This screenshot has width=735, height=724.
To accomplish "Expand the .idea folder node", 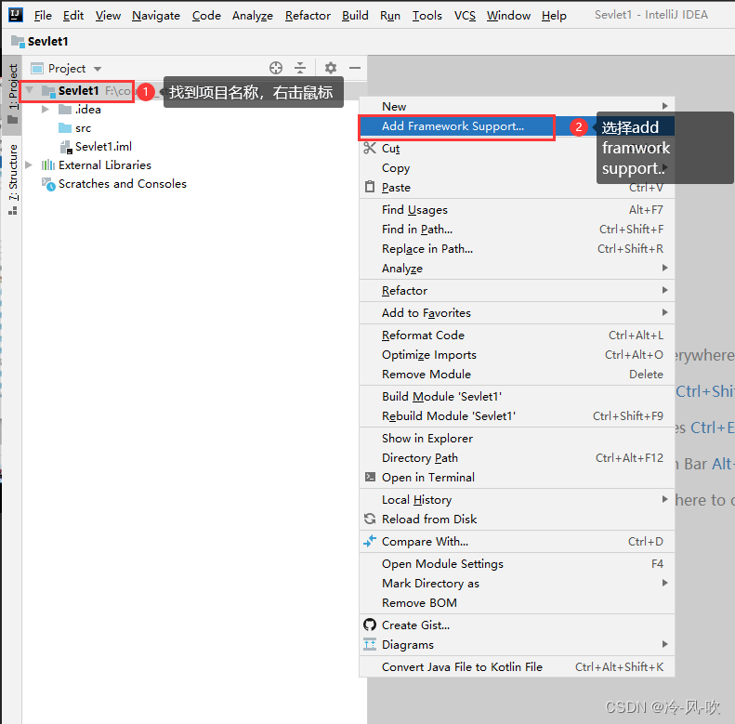I will pyautogui.click(x=46, y=110).
